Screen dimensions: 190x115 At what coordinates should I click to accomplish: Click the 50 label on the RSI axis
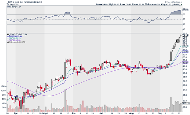point(184,19)
